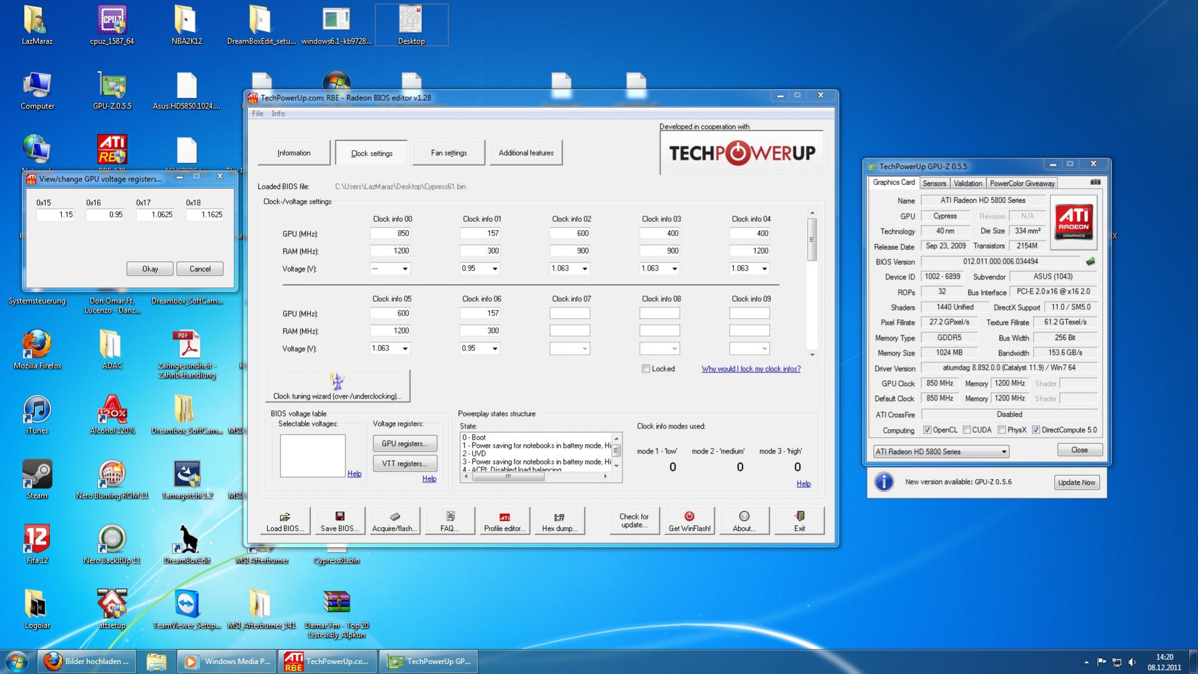Click the Clock info 04 RAM MHz field
The width and height of the screenshot is (1198, 674).
click(x=749, y=251)
